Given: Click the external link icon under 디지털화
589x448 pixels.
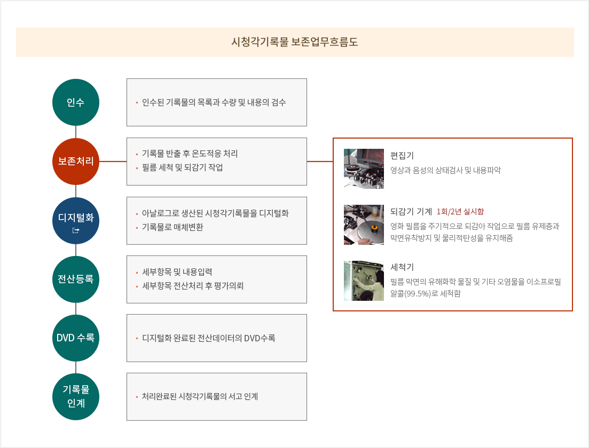Looking at the screenshot, I should (76, 230).
